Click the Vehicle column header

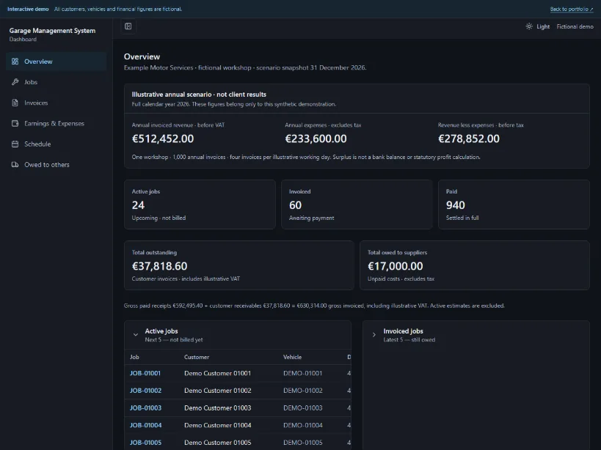[x=293, y=357]
